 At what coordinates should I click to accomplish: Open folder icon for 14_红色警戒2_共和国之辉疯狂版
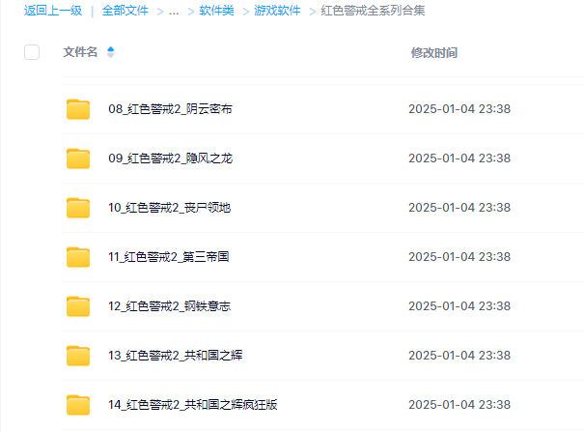(x=78, y=405)
